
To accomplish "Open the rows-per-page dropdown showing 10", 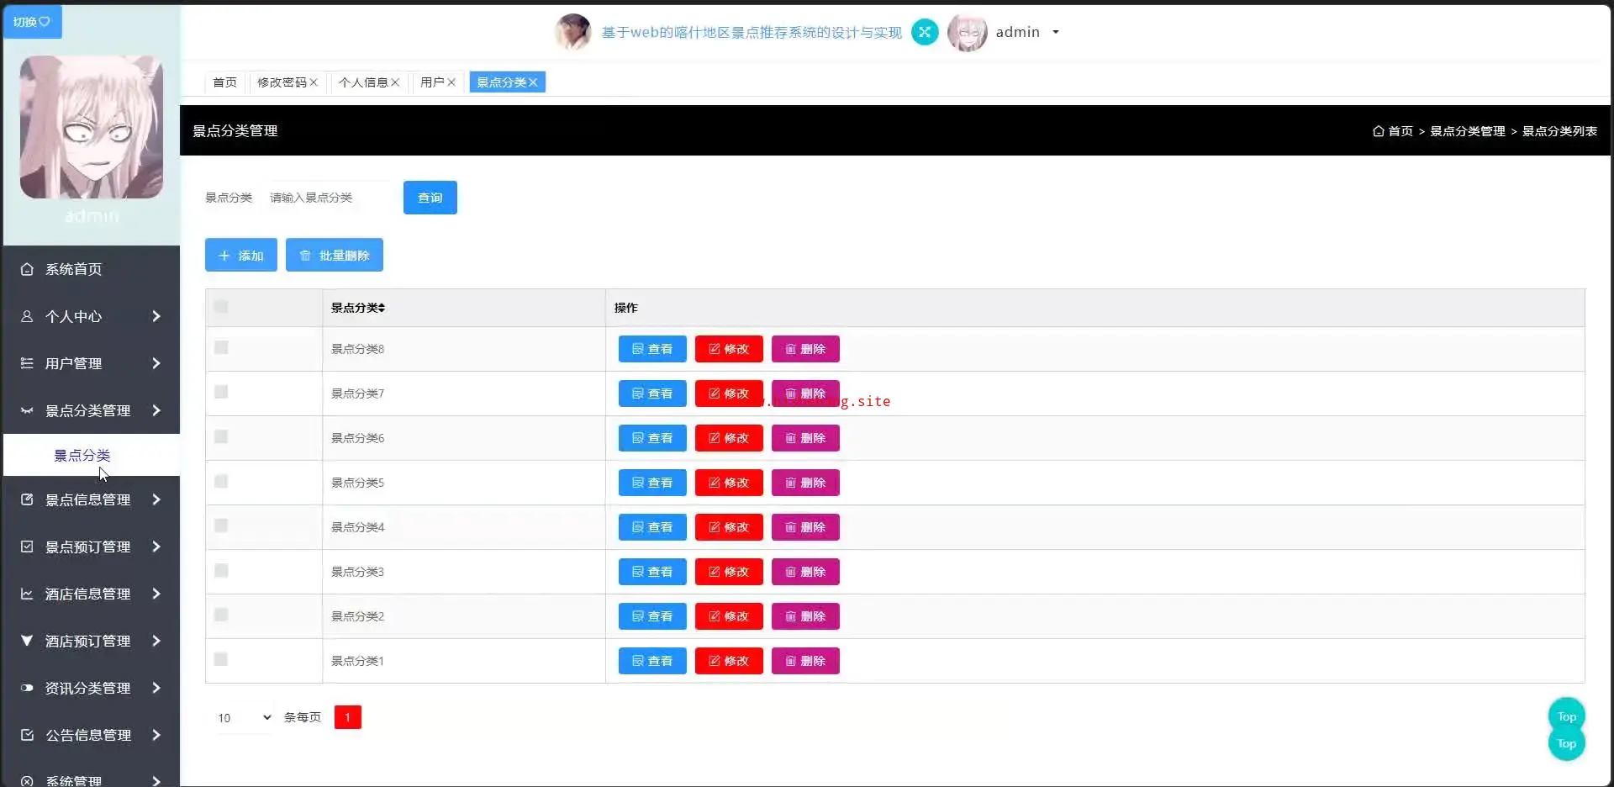I will point(244,717).
